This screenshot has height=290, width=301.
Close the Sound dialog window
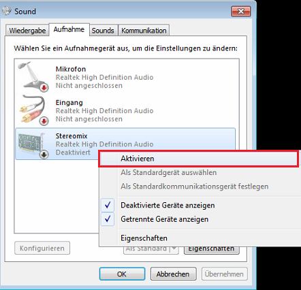[241, 12]
